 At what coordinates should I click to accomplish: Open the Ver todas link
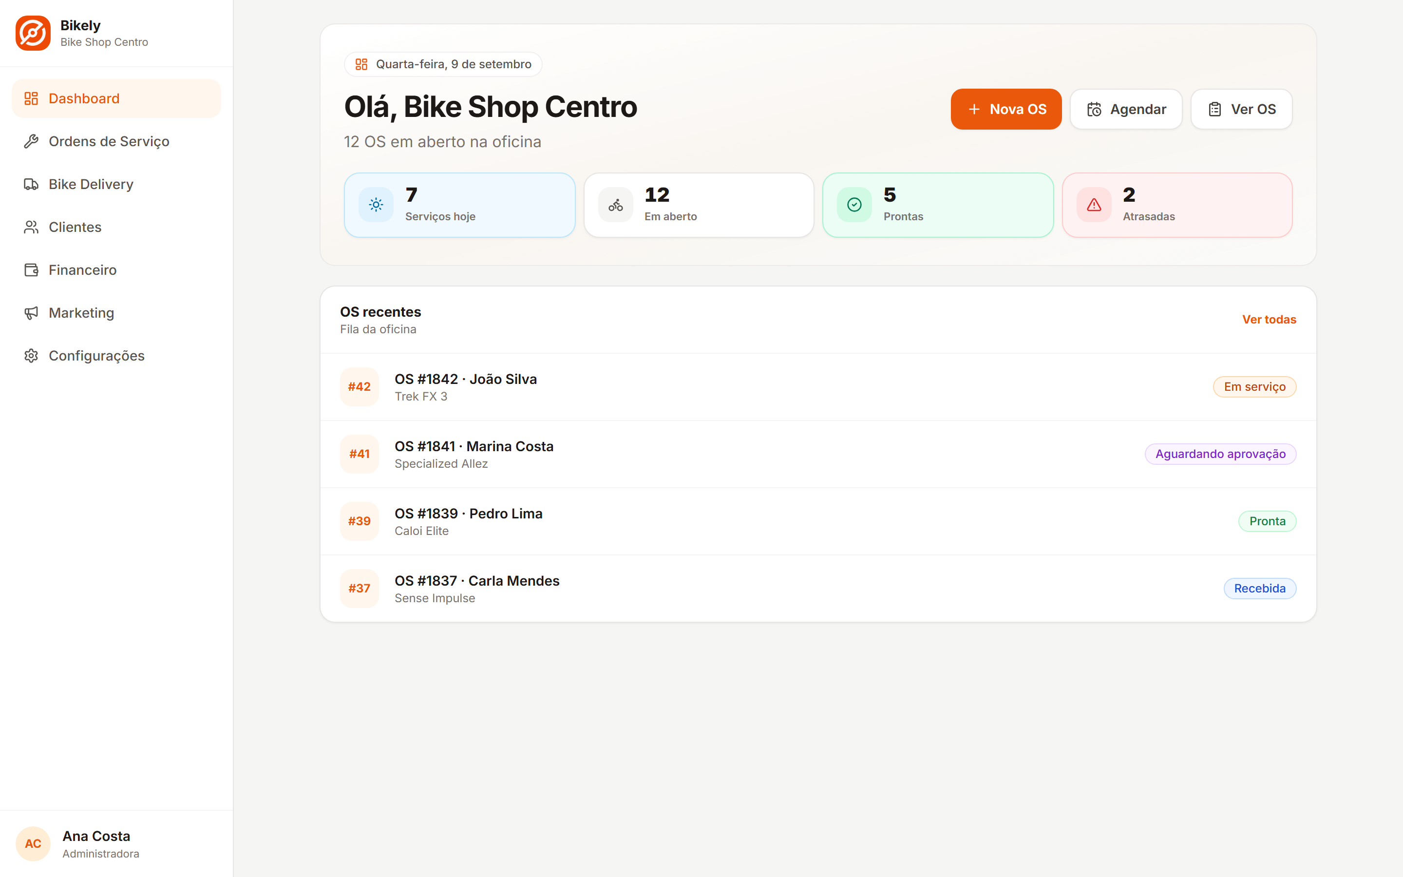[1269, 320]
